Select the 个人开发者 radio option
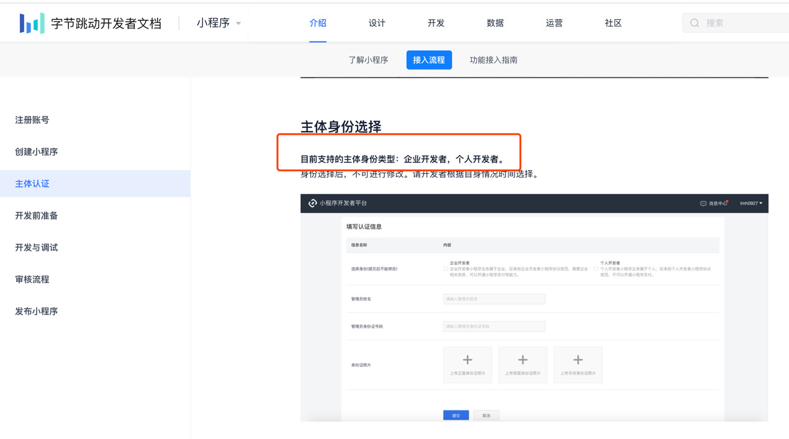The width and height of the screenshot is (789, 439). [x=596, y=269]
